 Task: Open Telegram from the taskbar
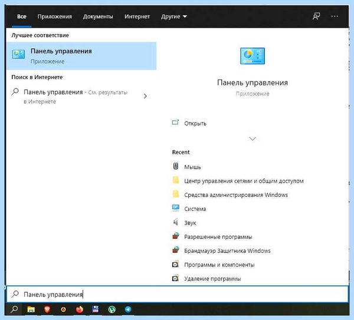tap(128, 309)
